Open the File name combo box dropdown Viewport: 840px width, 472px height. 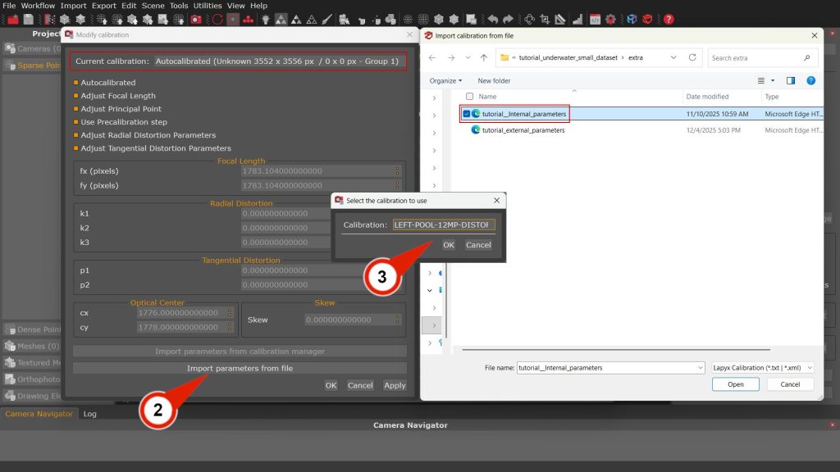[700, 368]
